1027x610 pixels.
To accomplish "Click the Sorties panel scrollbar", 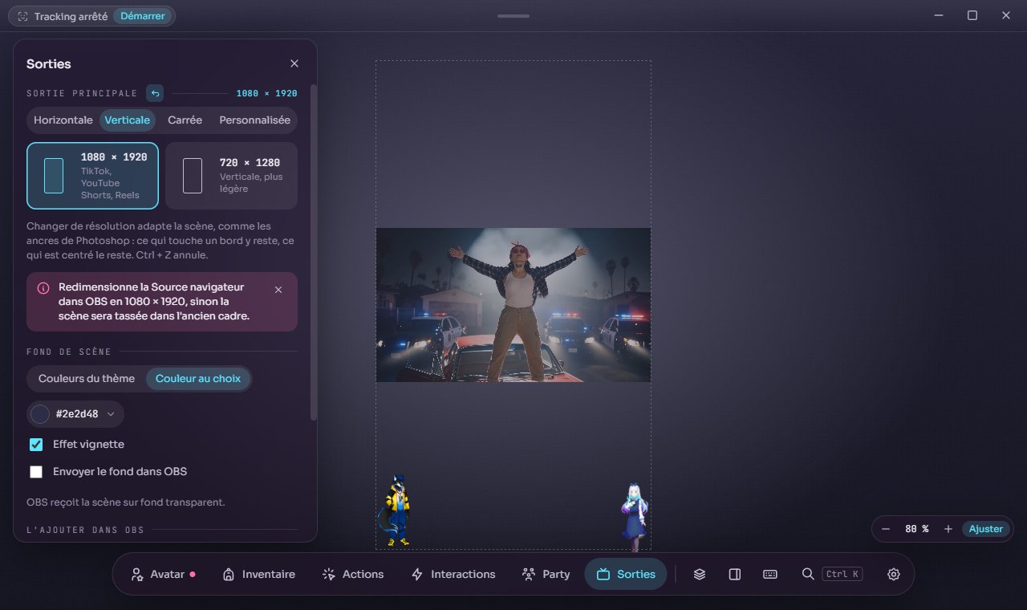I will click(314, 253).
